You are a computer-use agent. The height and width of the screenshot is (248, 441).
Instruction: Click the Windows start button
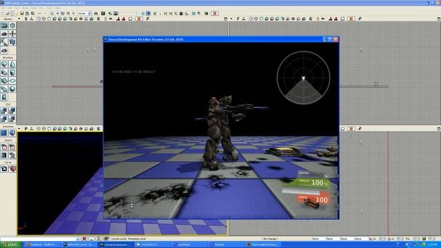pos(11,245)
